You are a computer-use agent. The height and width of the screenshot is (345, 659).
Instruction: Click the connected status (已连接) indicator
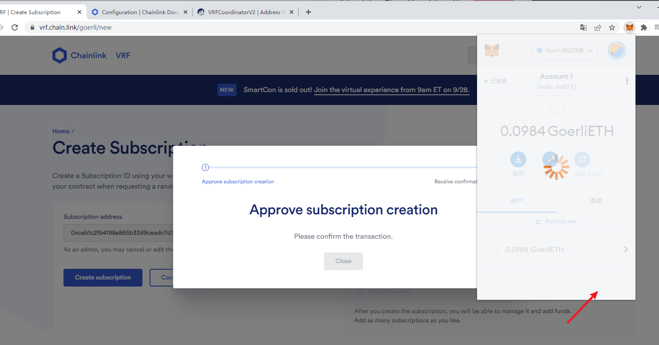(495, 81)
